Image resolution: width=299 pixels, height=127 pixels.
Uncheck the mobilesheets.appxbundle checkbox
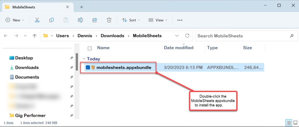click(88, 67)
